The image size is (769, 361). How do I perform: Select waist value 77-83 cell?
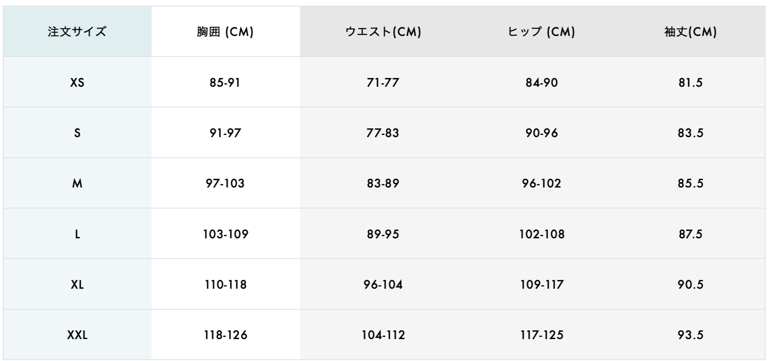(x=383, y=133)
